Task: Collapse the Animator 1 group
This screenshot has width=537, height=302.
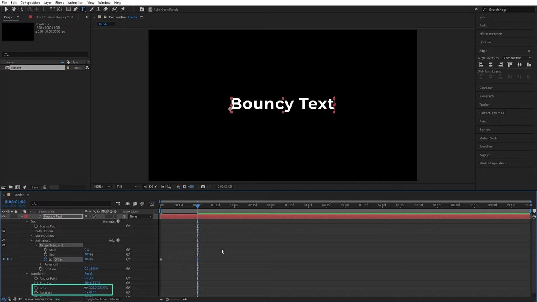Action: coord(32,240)
